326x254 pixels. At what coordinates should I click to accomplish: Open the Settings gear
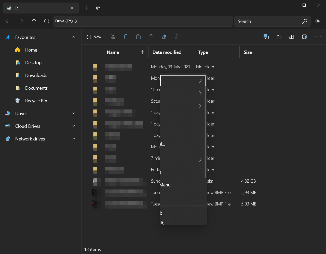click(x=318, y=21)
